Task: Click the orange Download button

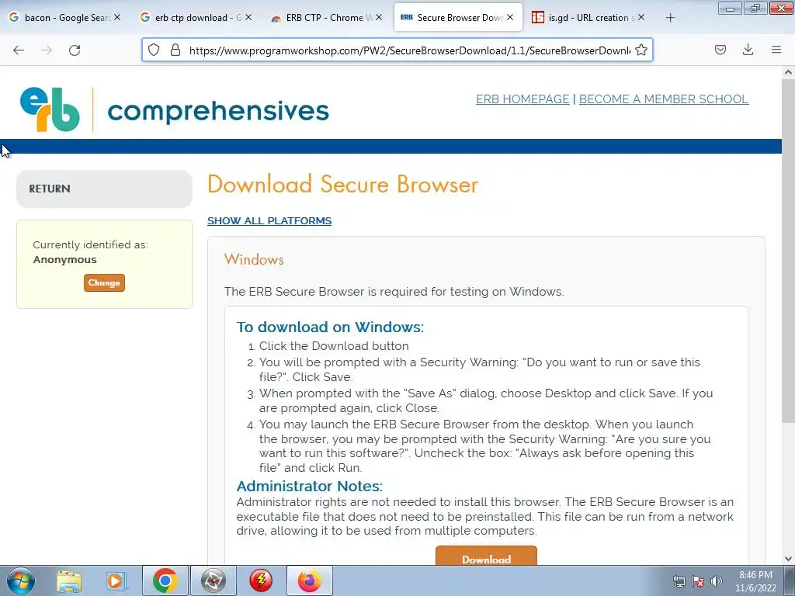Action: point(486,556)
